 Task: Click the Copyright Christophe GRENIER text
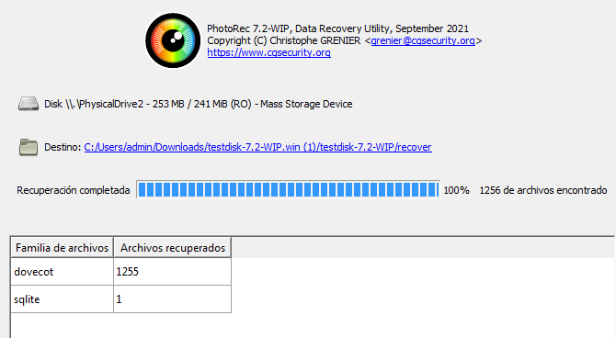point(284,40)
